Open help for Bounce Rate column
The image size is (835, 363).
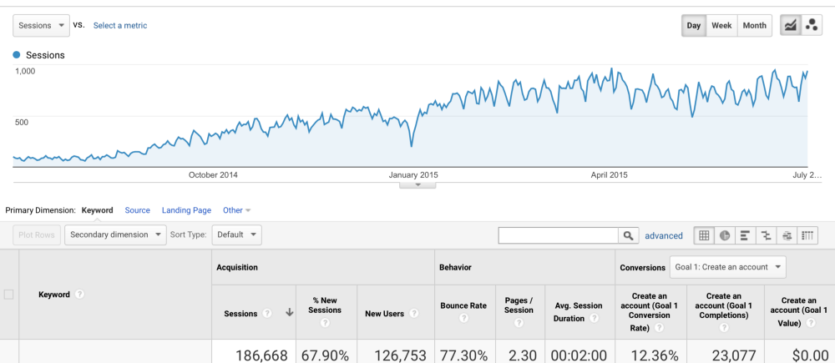click(463, 318)
